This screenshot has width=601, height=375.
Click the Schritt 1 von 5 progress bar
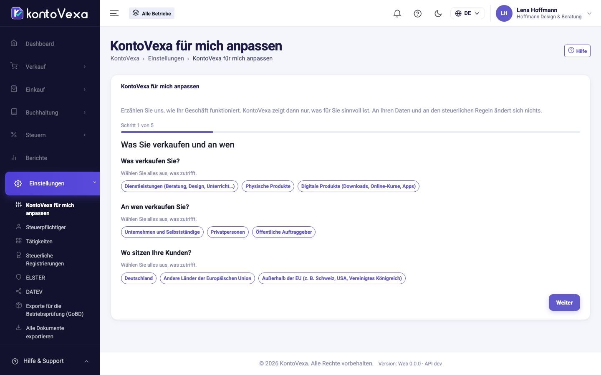click(351, 132)
